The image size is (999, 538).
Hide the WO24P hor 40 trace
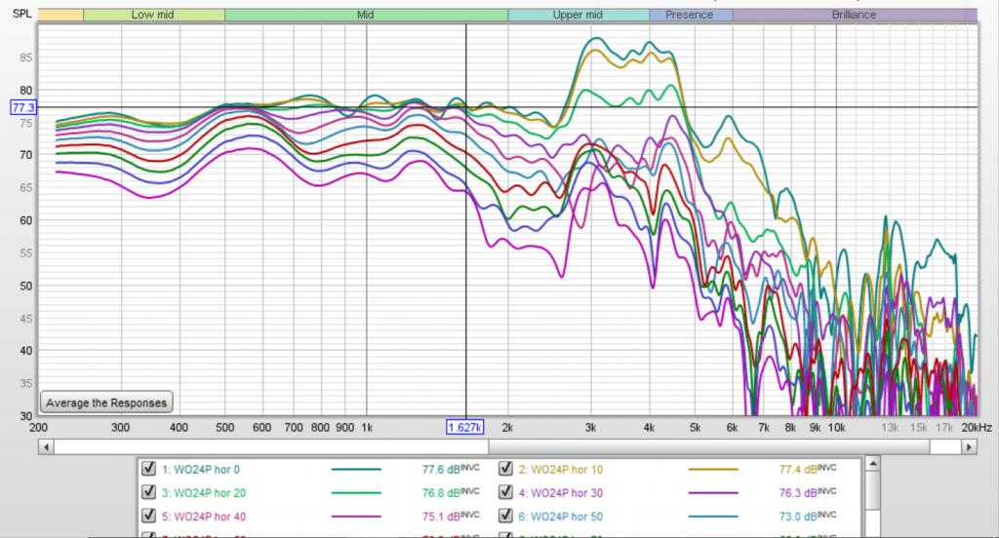tap(148, 516)
